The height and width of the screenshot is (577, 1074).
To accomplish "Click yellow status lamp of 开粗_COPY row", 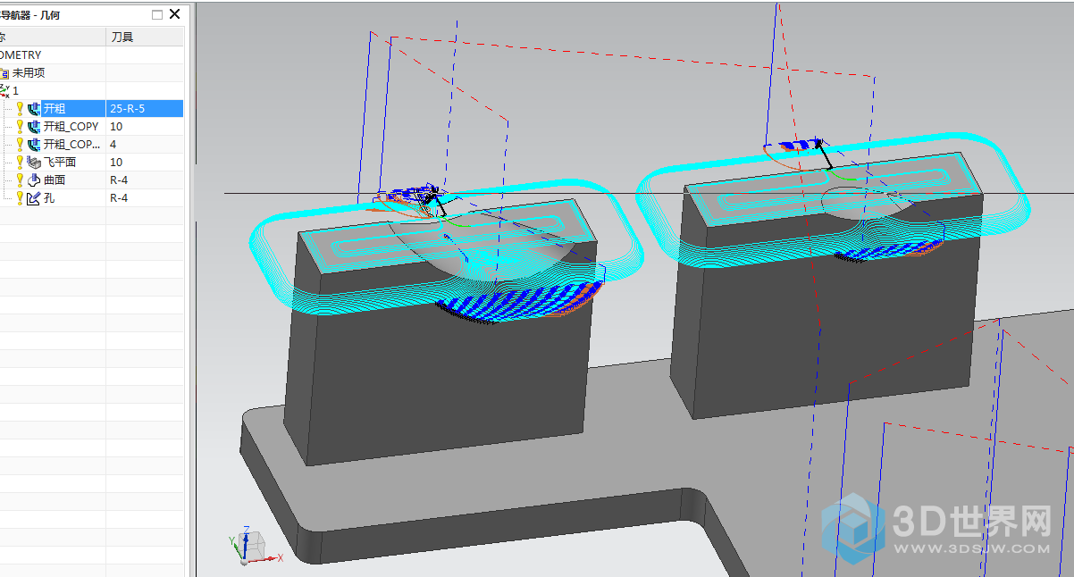I will (20, 126).
